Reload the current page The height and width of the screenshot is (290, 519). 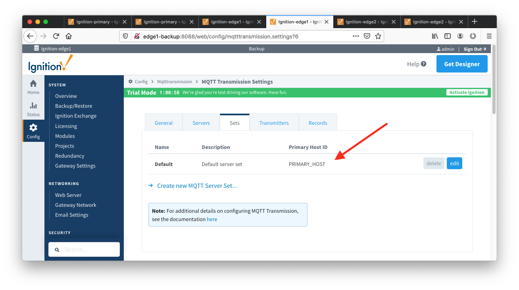point(56,36)
